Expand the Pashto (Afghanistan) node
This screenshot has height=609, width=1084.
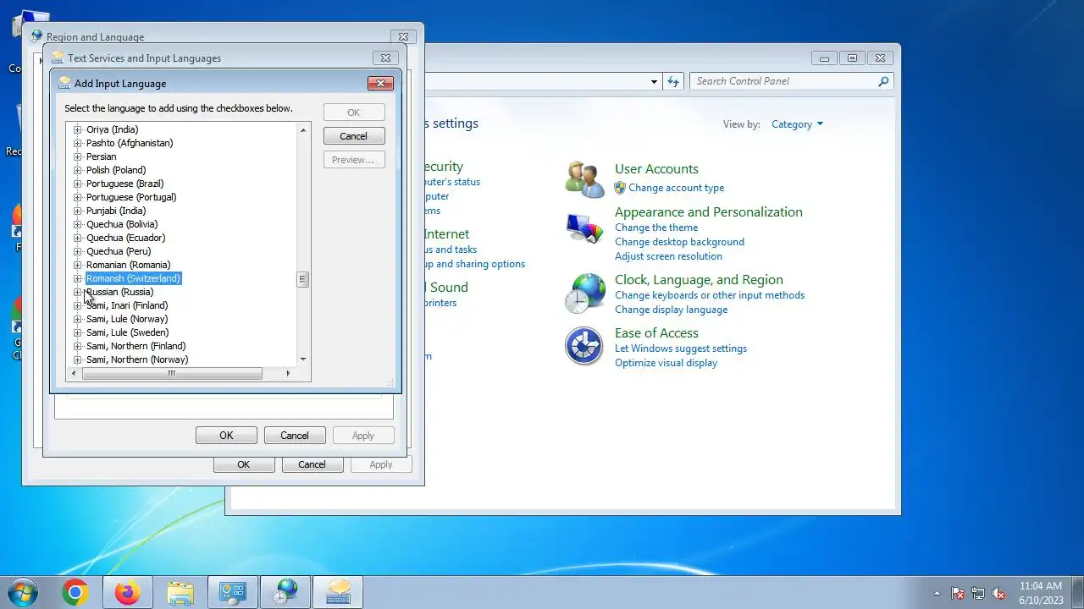77,143
